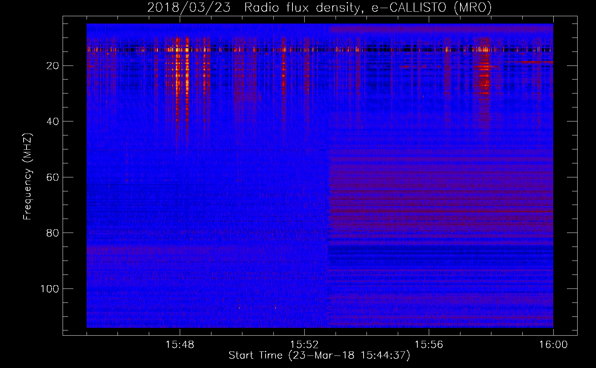Click the "16:00" time tick label
The width and height of the screenshot is (596, 368).
(x=553, y=345)
